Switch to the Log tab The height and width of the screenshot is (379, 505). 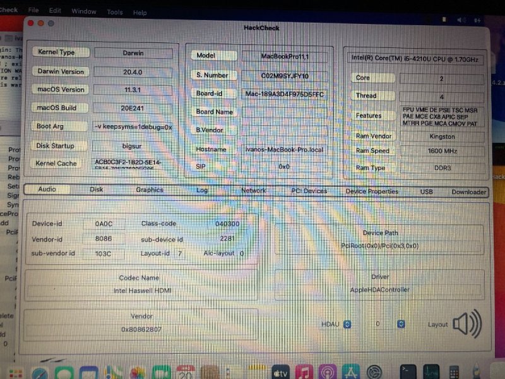[x=202, y=190]
